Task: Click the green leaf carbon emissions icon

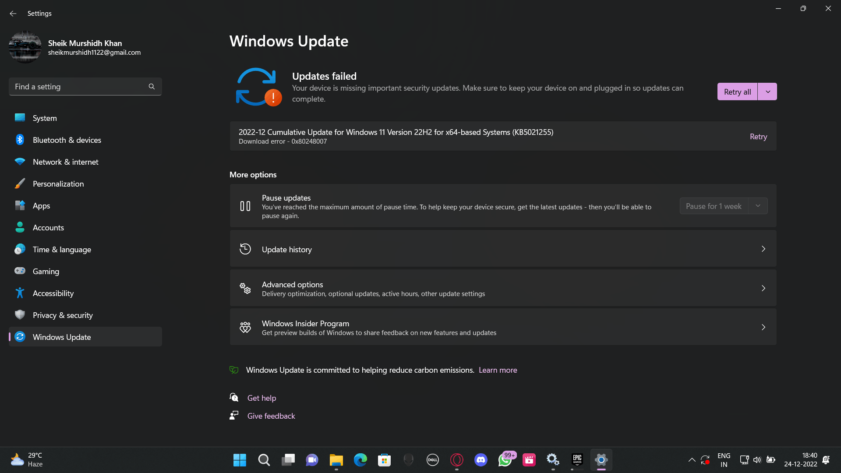Action: (234, 370)
